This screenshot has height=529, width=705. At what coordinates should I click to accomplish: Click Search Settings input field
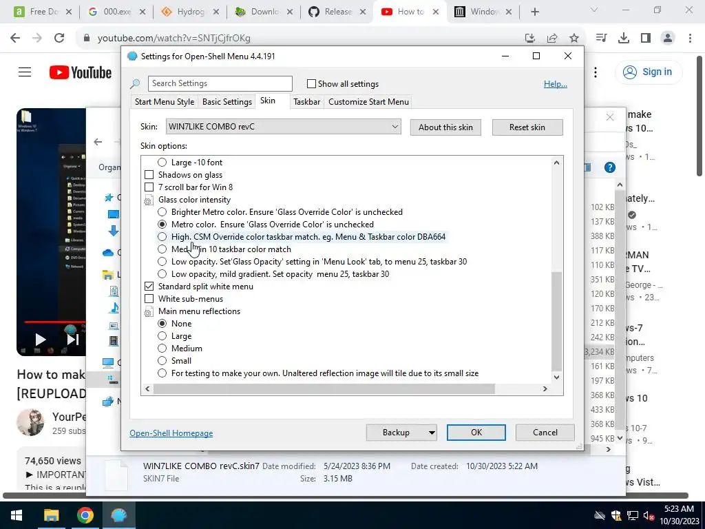pyautogui.click(x=220, y=83)
